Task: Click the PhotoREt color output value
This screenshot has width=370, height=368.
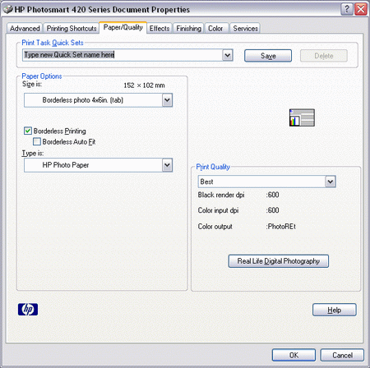Action: (281, 227)
